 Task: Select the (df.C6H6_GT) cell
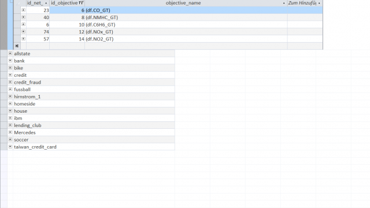pyautogui.click(x=186, y=24)
